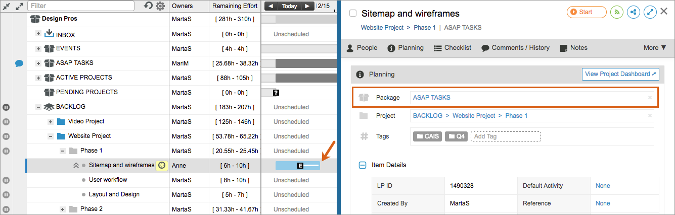Screen dimensions: 675x215
Task: Collapse the BACKLOG tree node
Action: pyautogui.click(x=38, y=107)
